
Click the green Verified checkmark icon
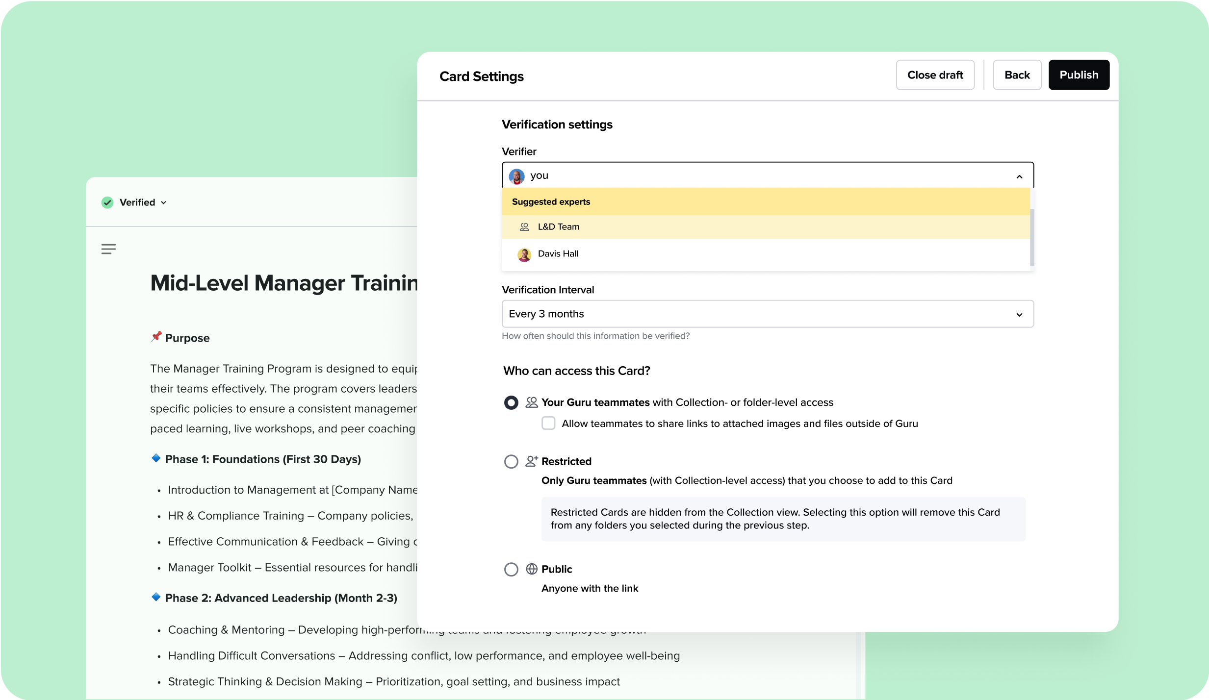(x=107, y=202)
